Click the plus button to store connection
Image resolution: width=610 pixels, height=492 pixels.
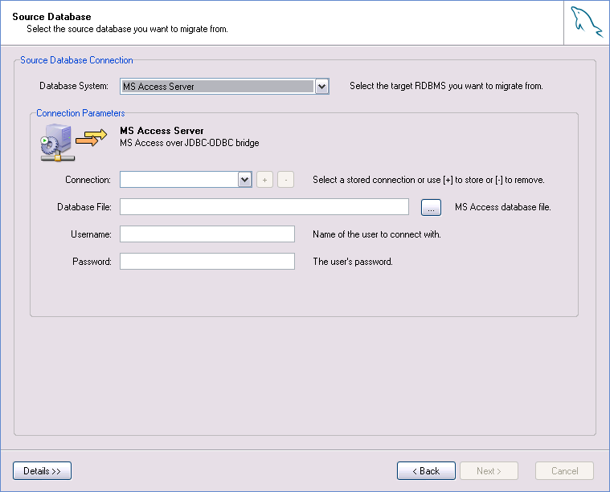265,180
